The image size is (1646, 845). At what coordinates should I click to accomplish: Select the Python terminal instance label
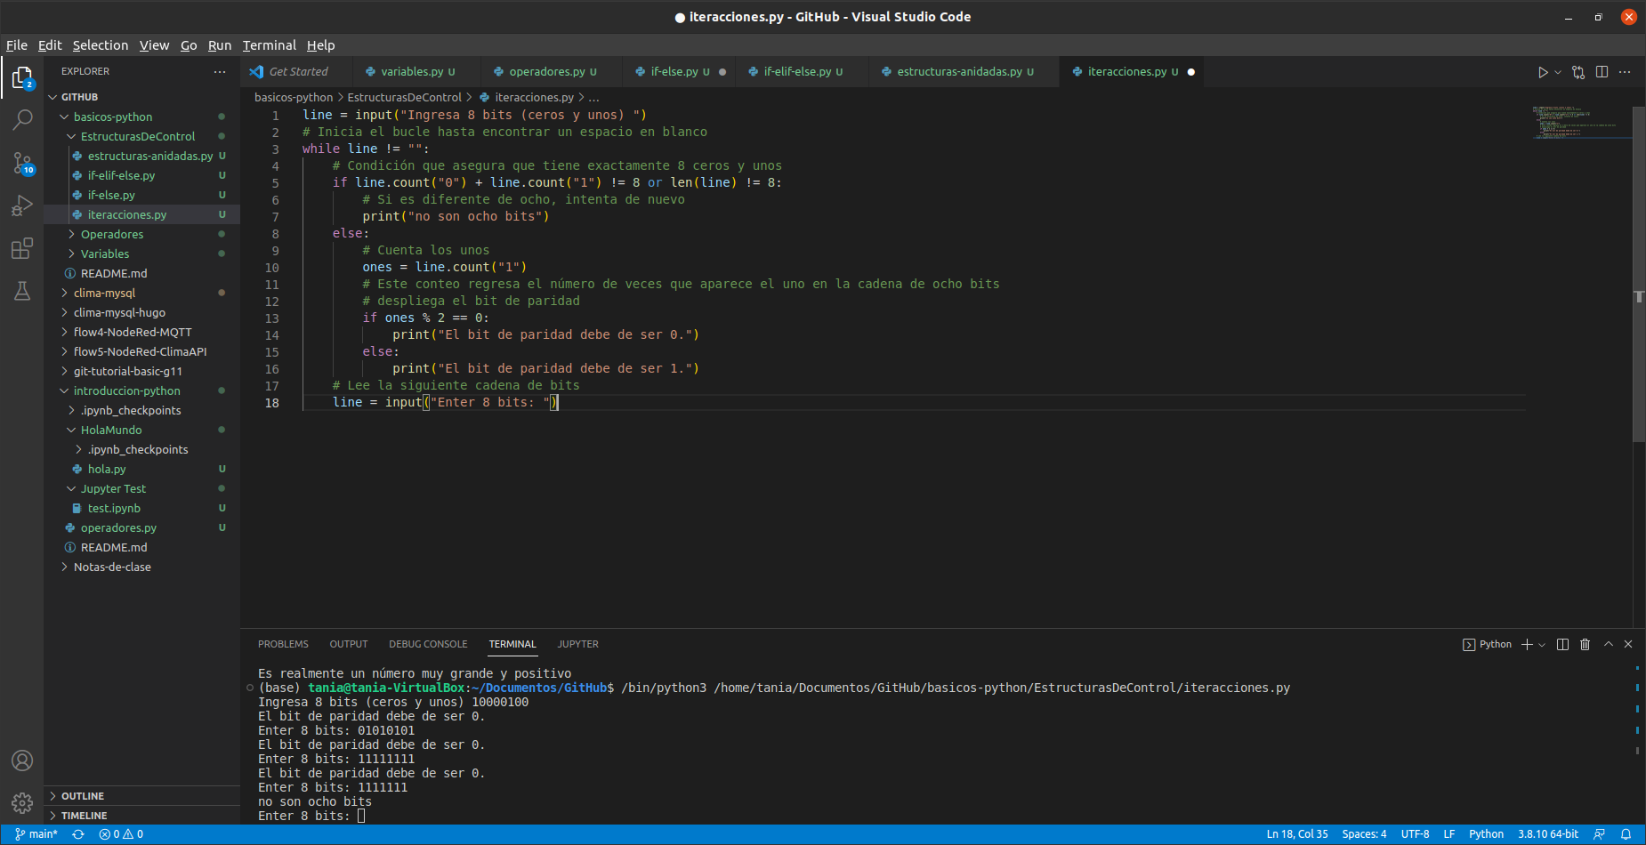[1487, 644]
